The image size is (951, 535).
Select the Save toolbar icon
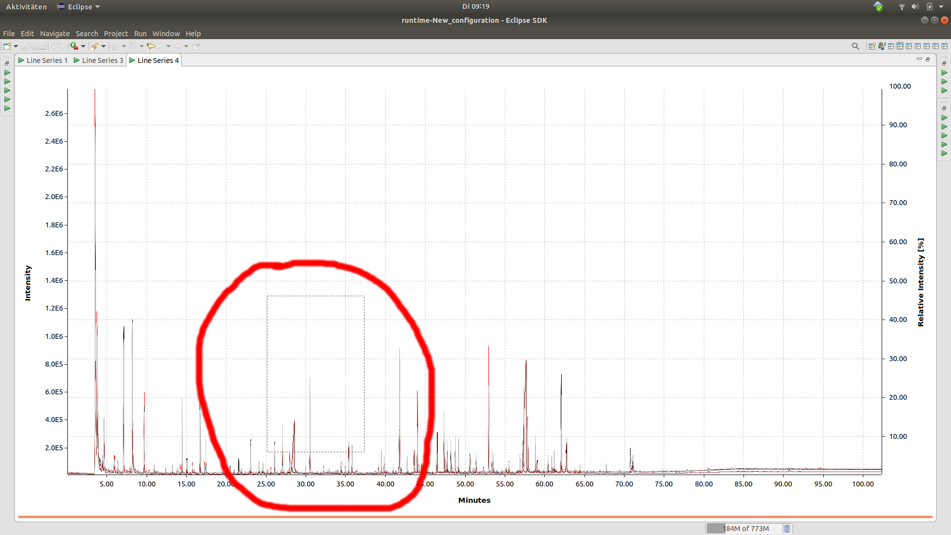click(x=25, y=46)
